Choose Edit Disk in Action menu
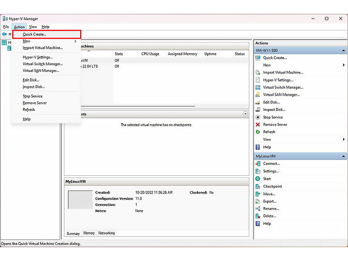Screen dimensions: 348x261 [46, 80]
